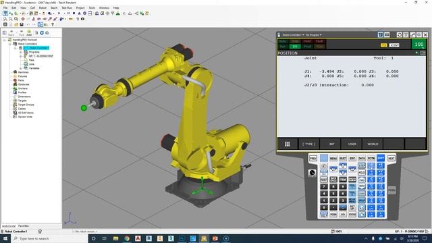Image resolution: width=432 pixels, height=243 pixels.
Task: Open Chrome from the Windows taskbar
Action: [x=127, y=238]
